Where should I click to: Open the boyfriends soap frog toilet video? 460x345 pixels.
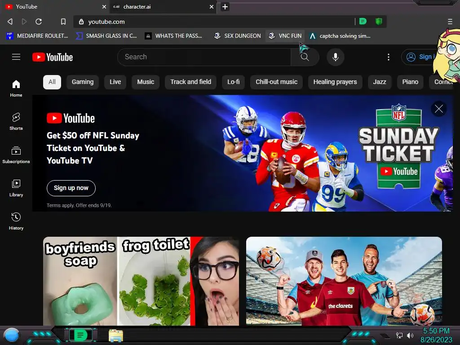141,281
